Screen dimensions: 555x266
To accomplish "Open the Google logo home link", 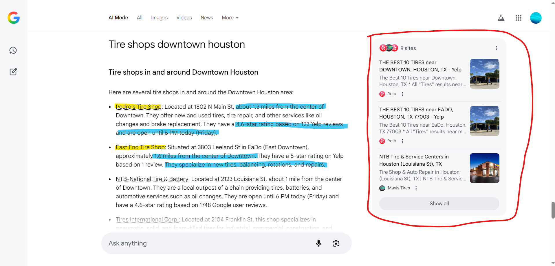I will (14, 18).
